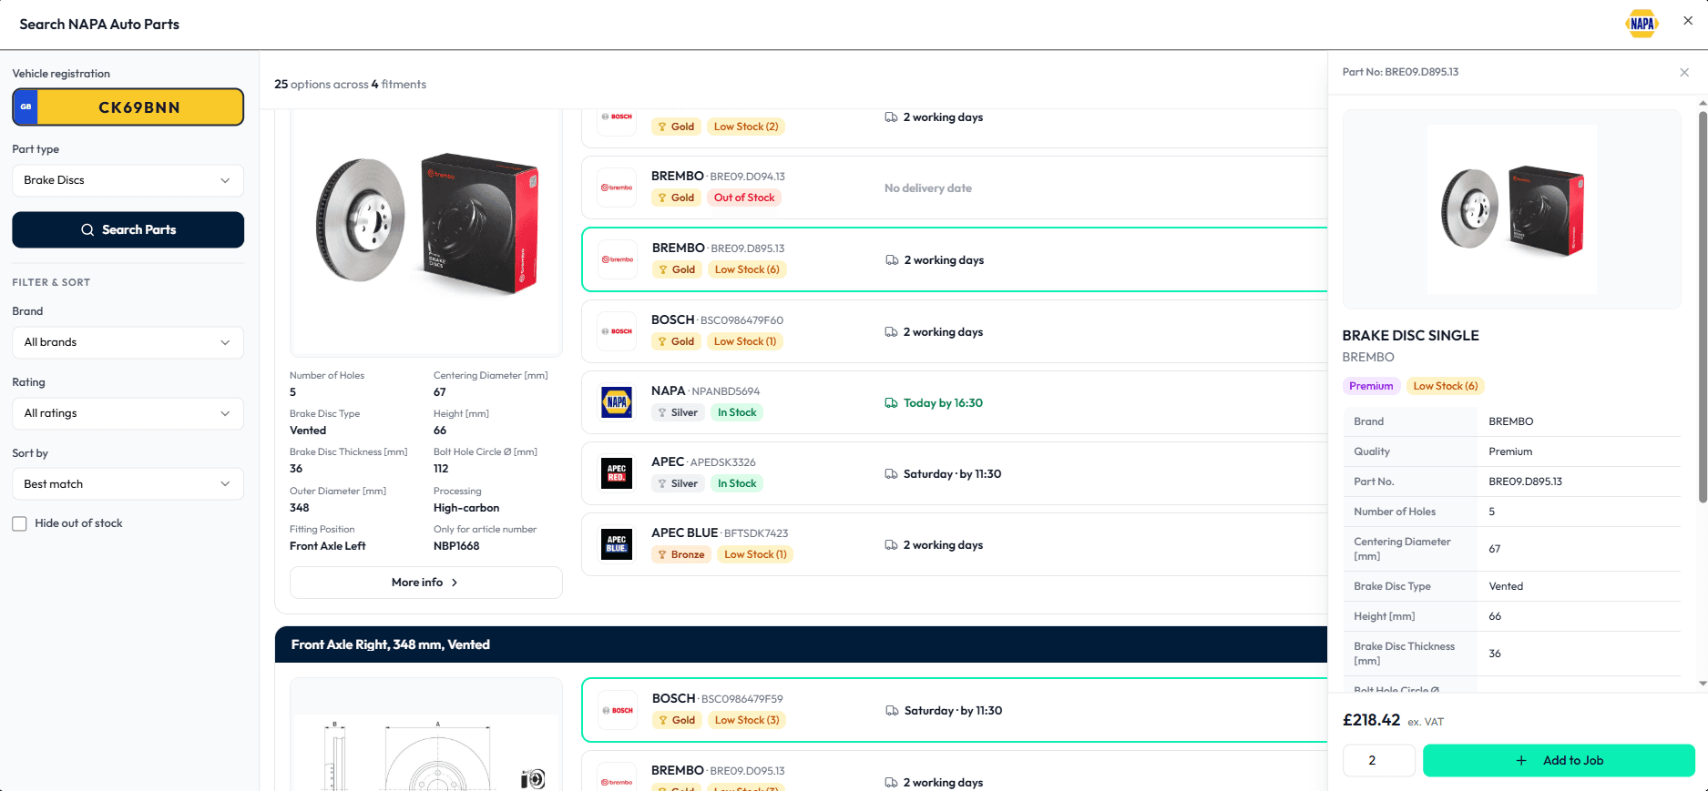
Task: Click the Brembo logo for BRE09.D094.13
Action: click(617, 188)
